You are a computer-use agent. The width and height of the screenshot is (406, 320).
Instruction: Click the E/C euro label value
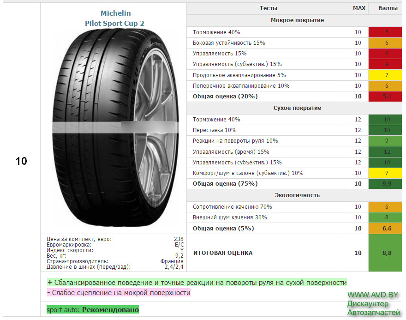click(179, 245)
